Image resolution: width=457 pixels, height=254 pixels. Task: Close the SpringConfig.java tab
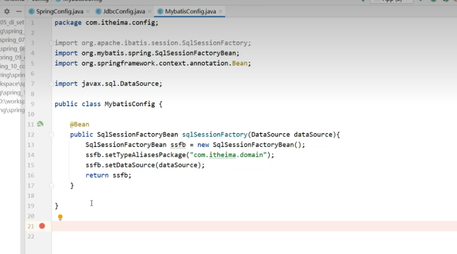point(87,11)
